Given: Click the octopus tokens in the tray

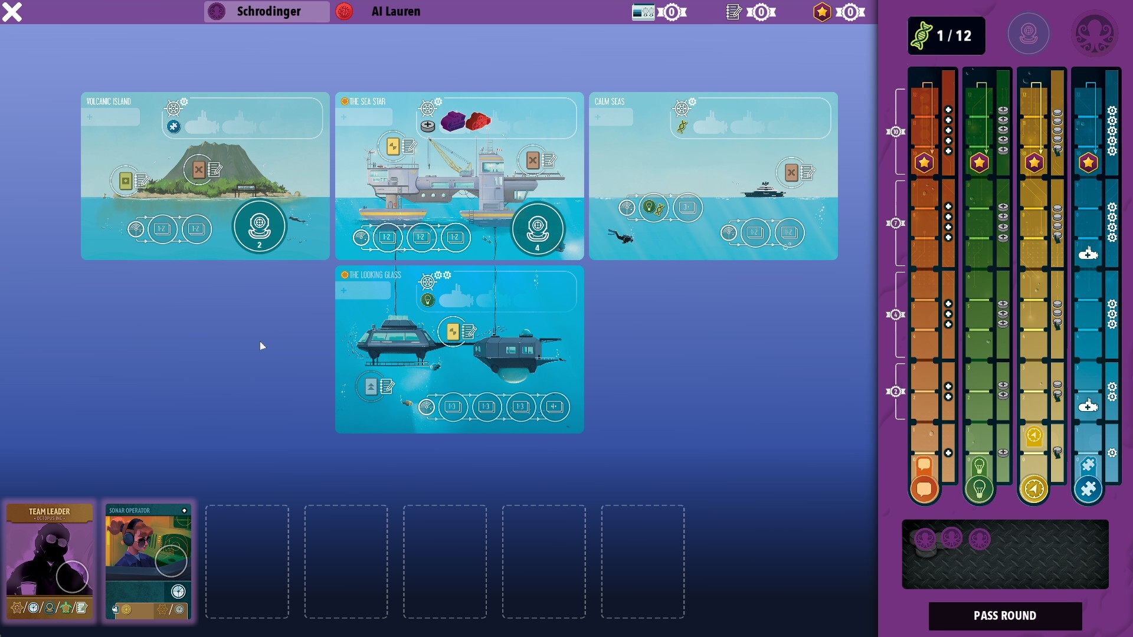Looking at the screenshot, I should click(x=951, y=539).
